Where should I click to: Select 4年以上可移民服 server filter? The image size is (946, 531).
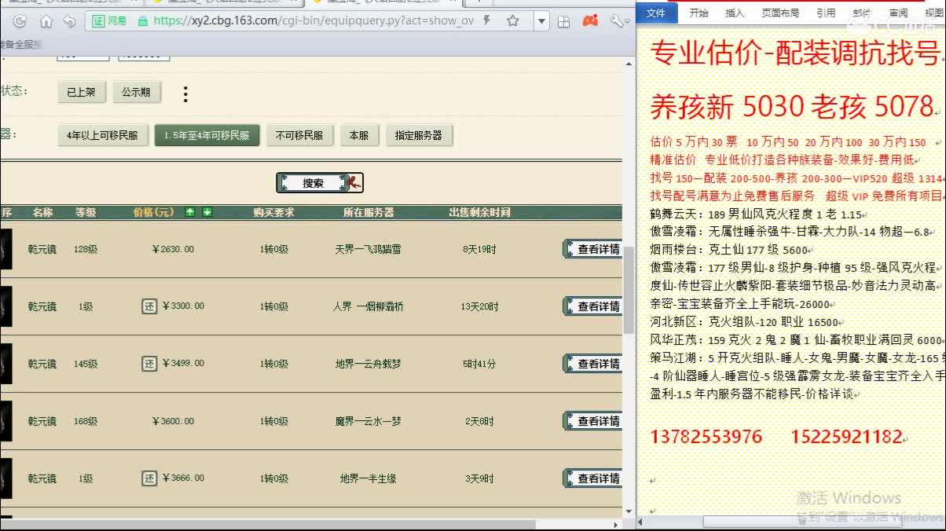coord(102,135)
